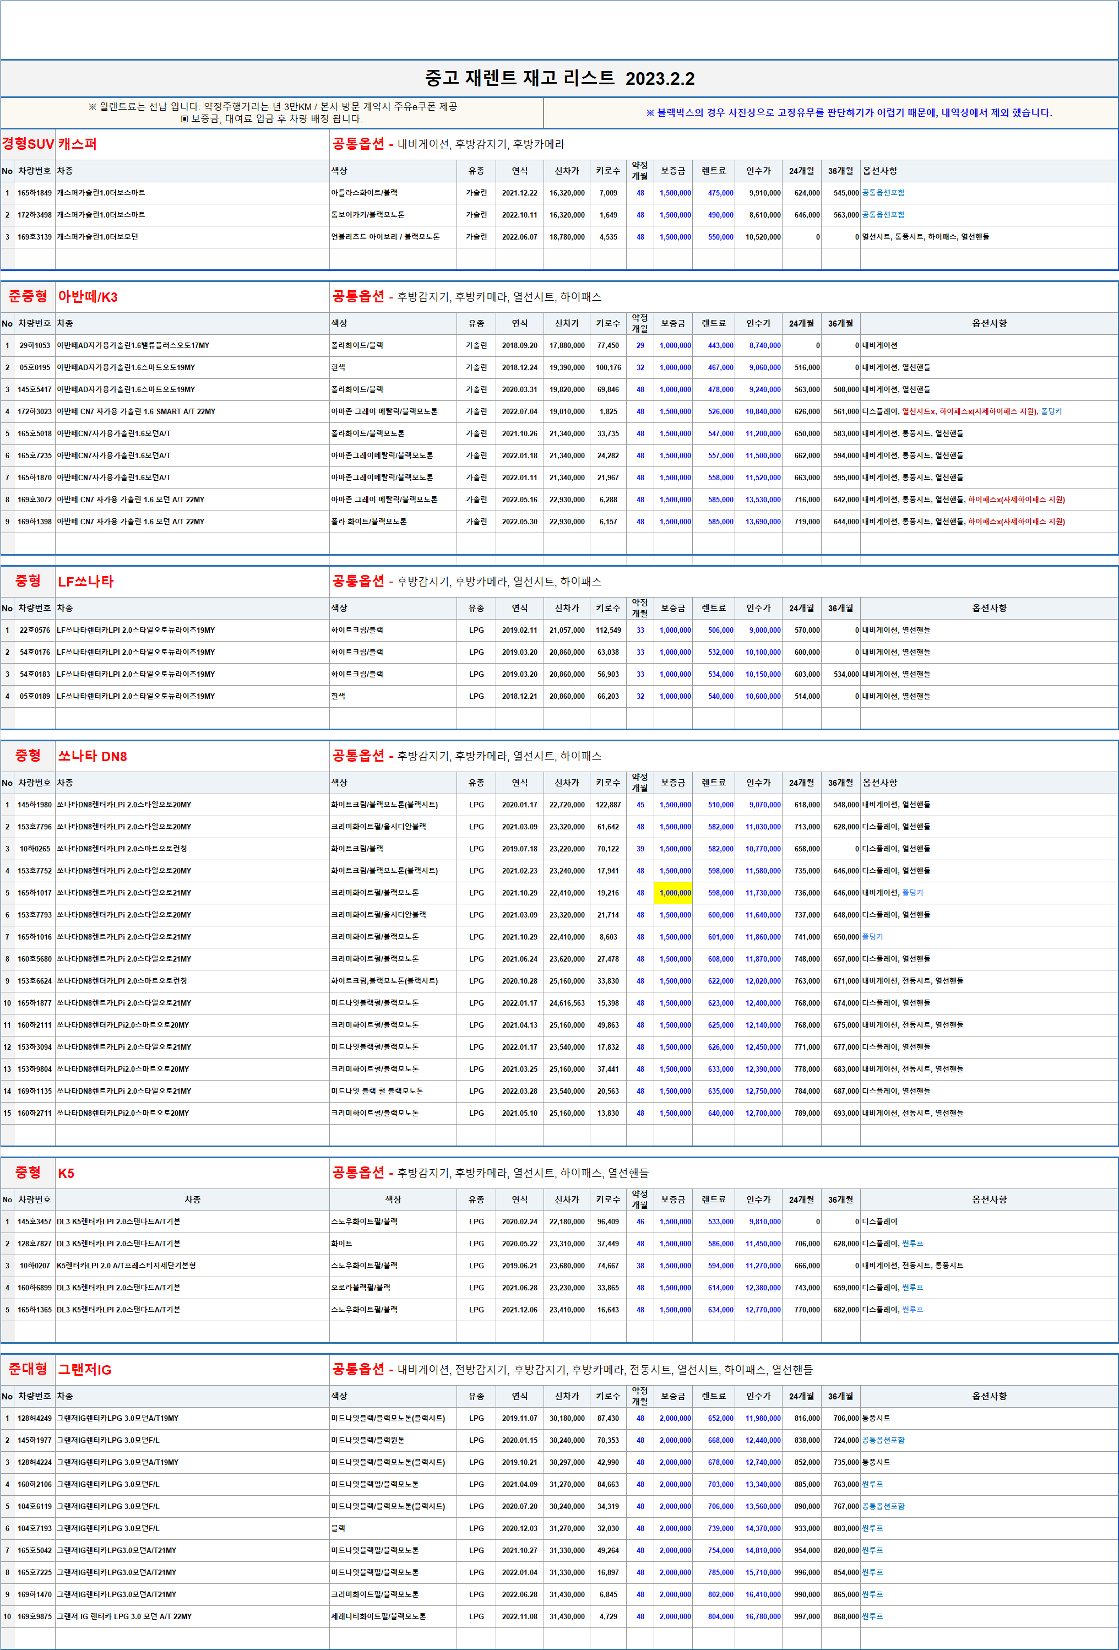This screenshot has height=1650, width=1119.
Task: Select the '미드나잇블랙/블랙원톤' color cell
Action: (393, 1441)
